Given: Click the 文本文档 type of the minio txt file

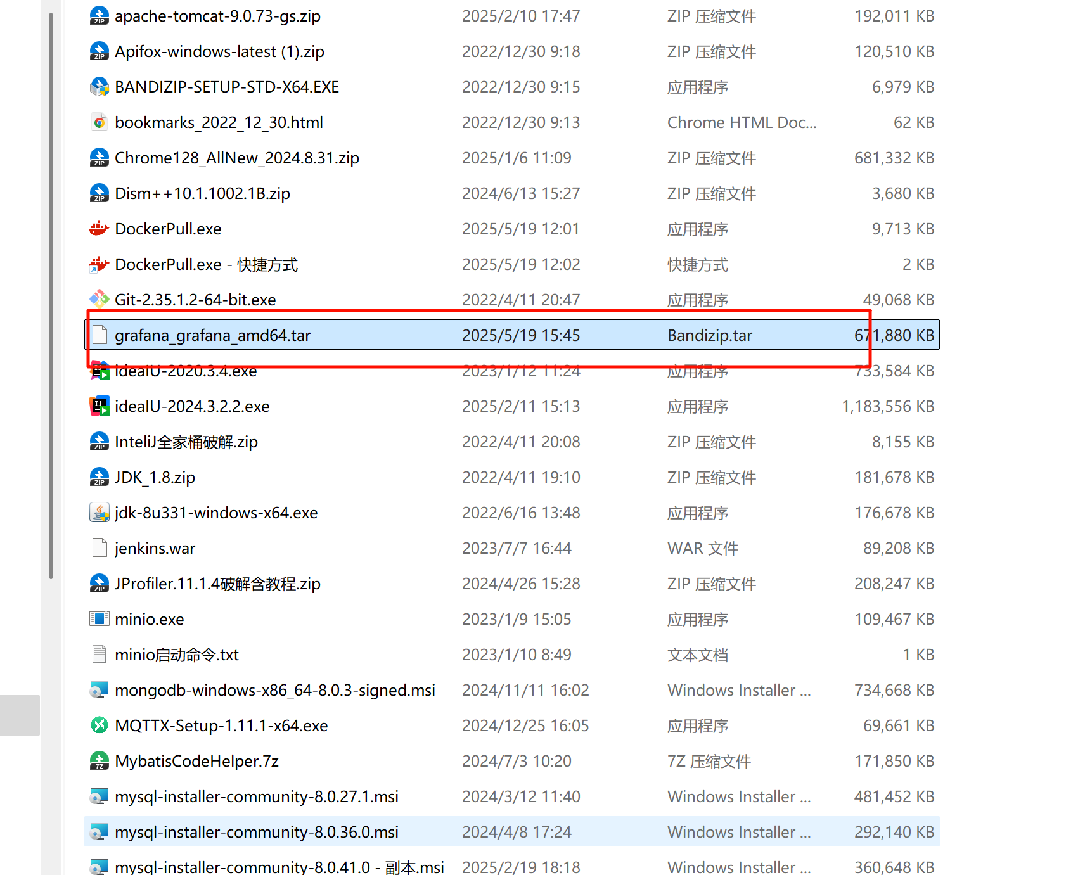Looking at the screenshot, I should 698,655.
